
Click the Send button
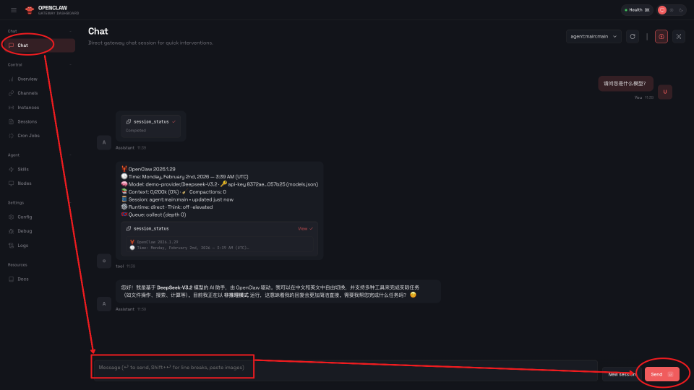click(661, 374)
